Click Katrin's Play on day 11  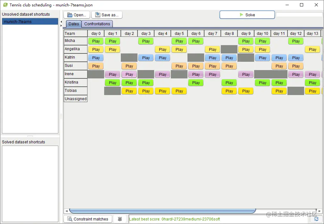(x=279, y=58)
